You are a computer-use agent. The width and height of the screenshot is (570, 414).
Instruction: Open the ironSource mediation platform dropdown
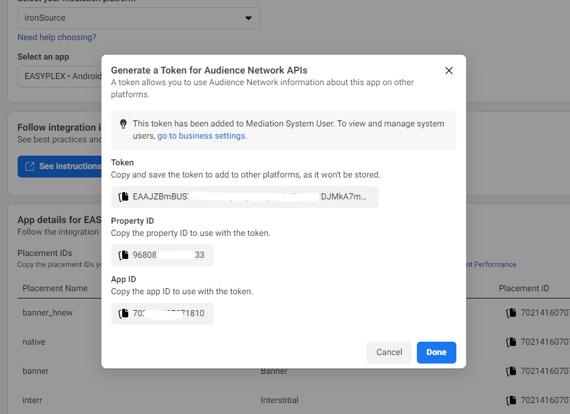tap(139, 18)
